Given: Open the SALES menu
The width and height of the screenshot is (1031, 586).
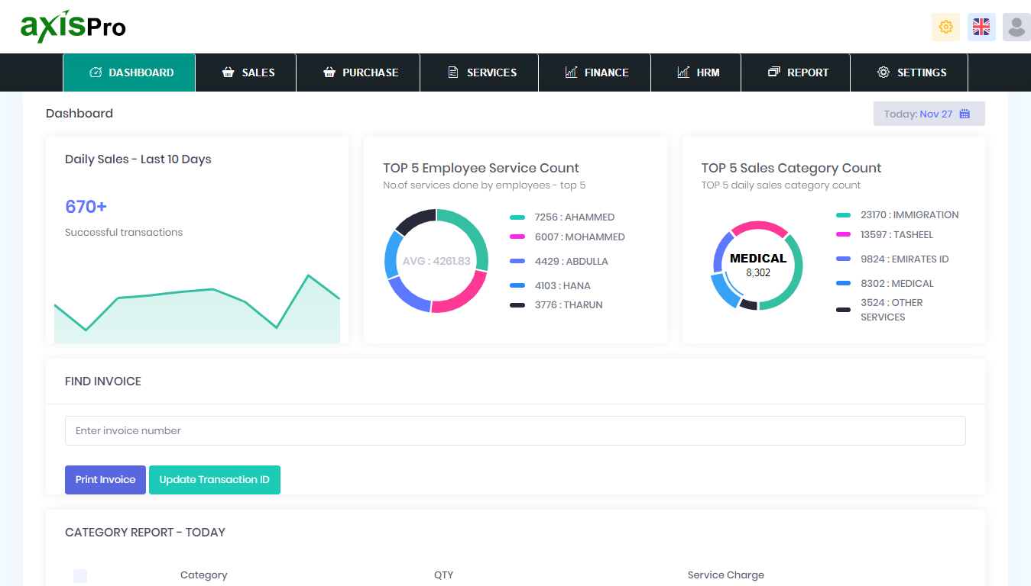Looking at the screenshot, I should pyautogui.click(x=246, y=72).
